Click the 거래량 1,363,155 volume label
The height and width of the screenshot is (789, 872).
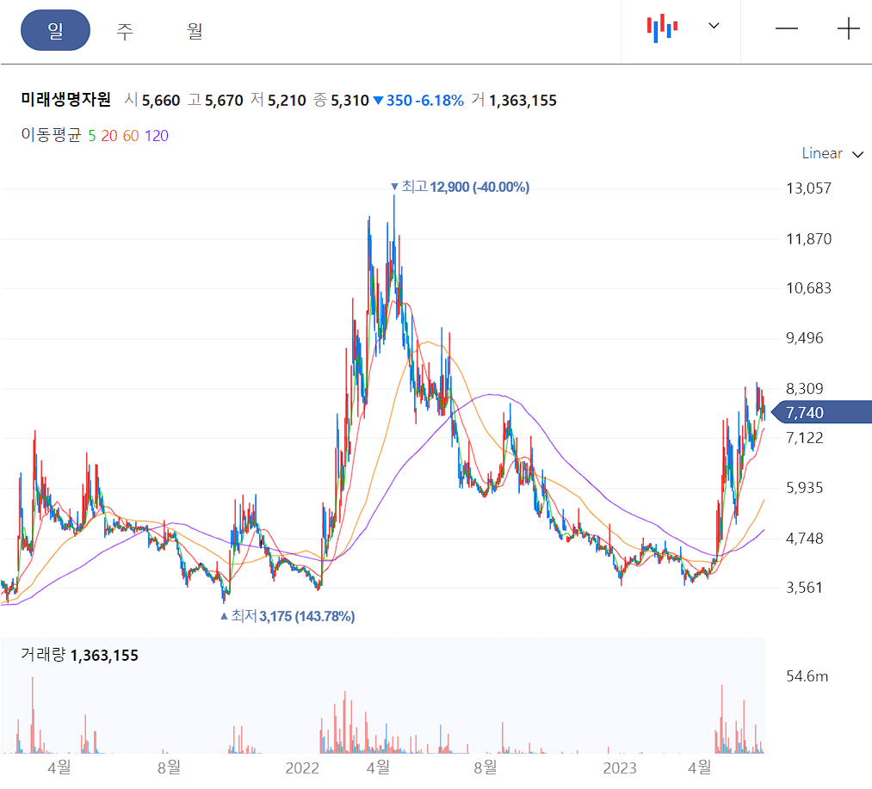tap(79, 655)
